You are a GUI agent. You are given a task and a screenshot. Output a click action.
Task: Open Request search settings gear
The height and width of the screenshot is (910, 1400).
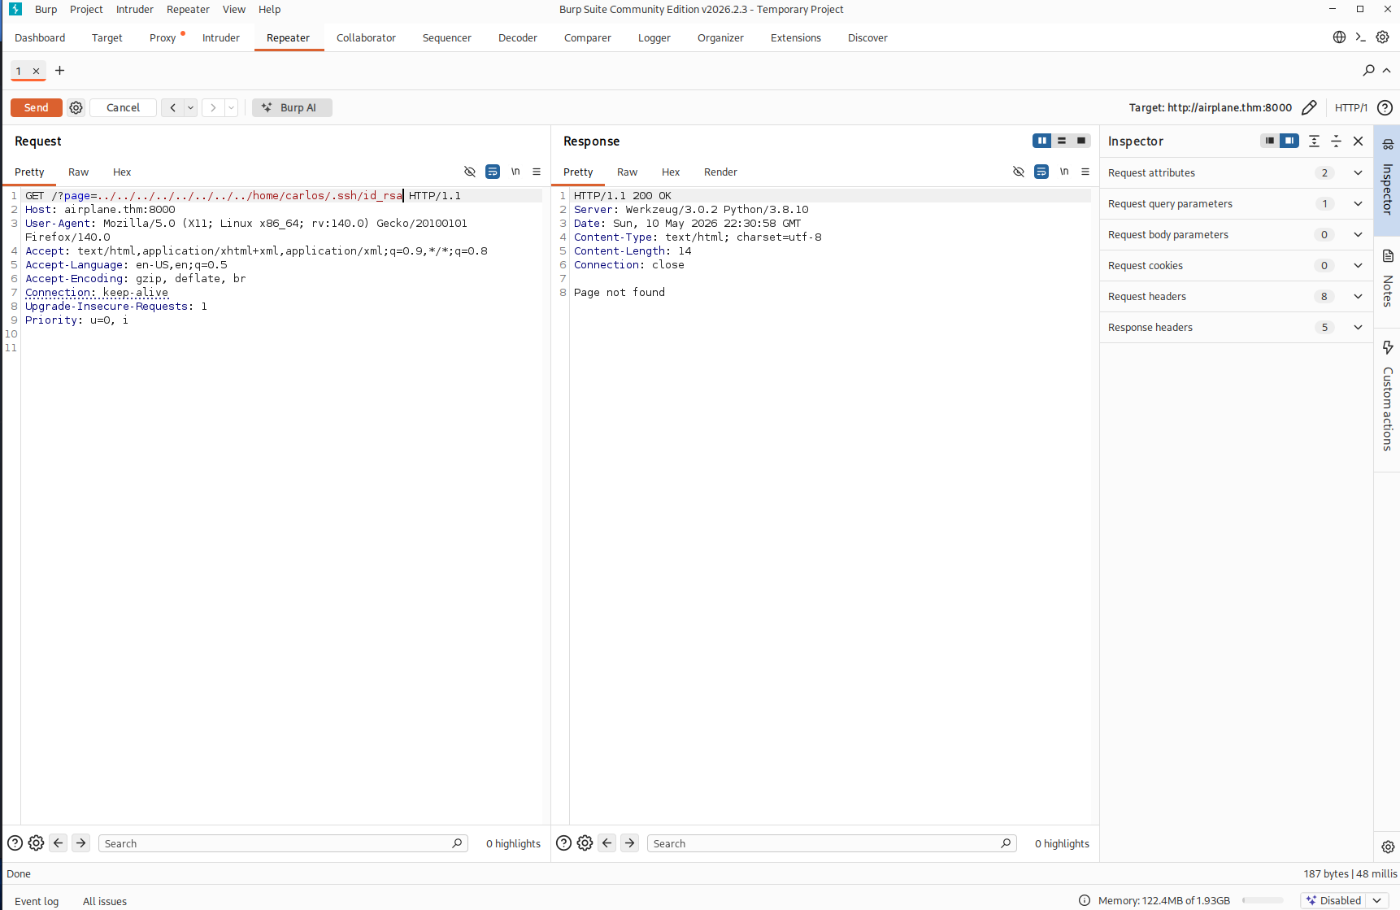pos(36,843)
